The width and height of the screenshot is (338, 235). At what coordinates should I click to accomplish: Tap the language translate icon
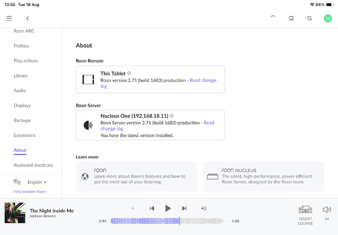click(17, 182)
